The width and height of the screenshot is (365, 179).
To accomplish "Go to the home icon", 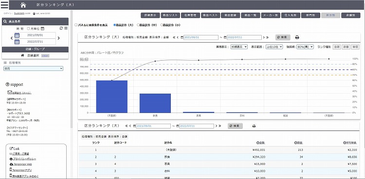I will pos(23,5).
